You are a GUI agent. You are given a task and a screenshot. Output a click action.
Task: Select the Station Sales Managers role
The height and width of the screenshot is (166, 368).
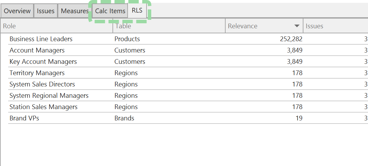(43, 107)
